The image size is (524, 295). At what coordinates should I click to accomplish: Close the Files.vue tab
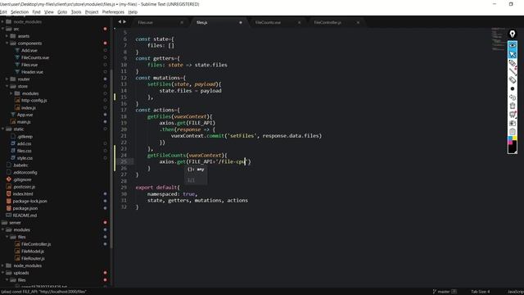click(x=182, y=23)
